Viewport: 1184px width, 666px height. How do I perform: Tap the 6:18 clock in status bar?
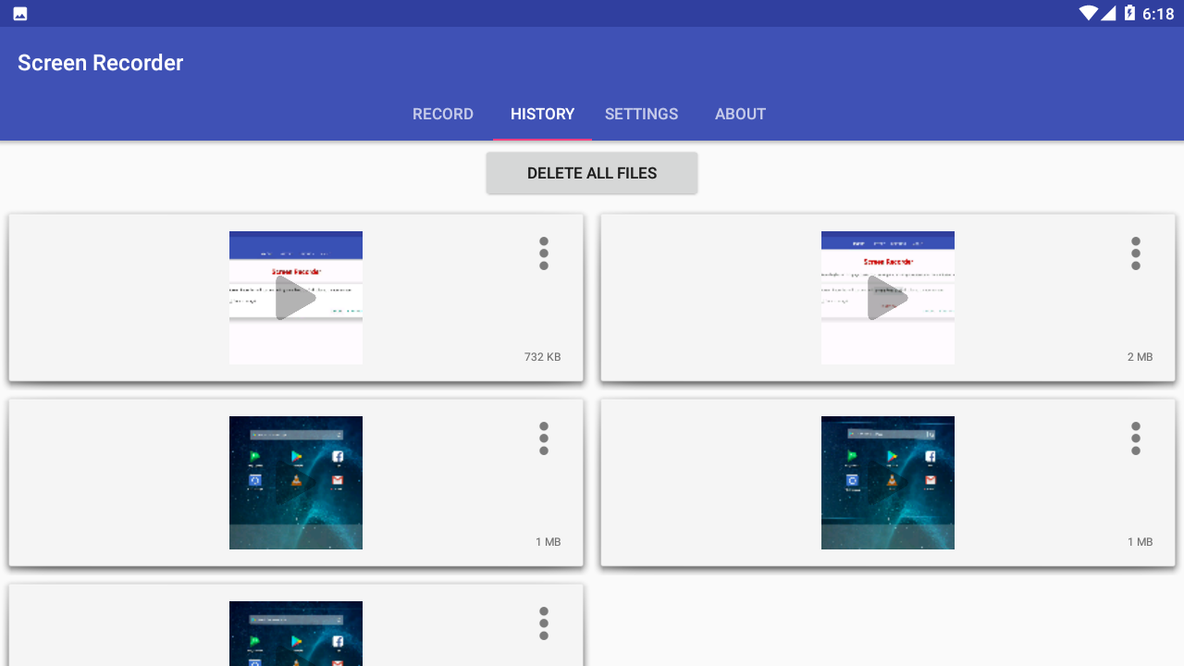[x=1158, y=14]
